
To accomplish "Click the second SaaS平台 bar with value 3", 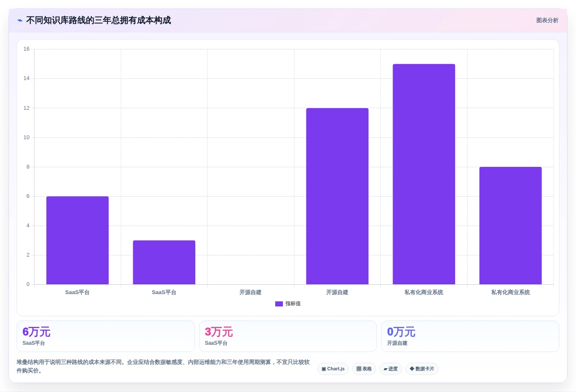I will [x=164, y=263].
